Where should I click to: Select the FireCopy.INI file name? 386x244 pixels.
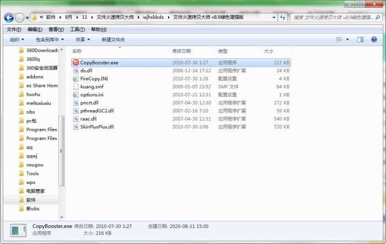pyautogui.click(x=94, y=79)
